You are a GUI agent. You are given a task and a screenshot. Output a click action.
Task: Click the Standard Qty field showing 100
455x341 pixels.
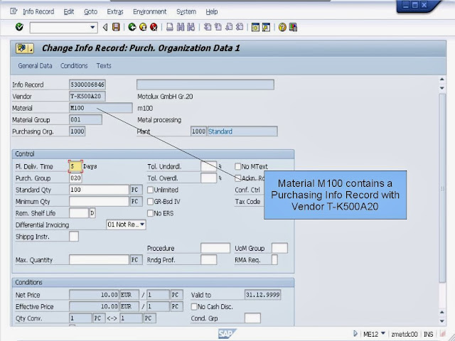pos(99,190)
